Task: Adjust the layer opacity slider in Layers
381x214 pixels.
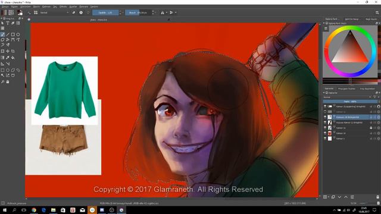Action: pos(350,102)
